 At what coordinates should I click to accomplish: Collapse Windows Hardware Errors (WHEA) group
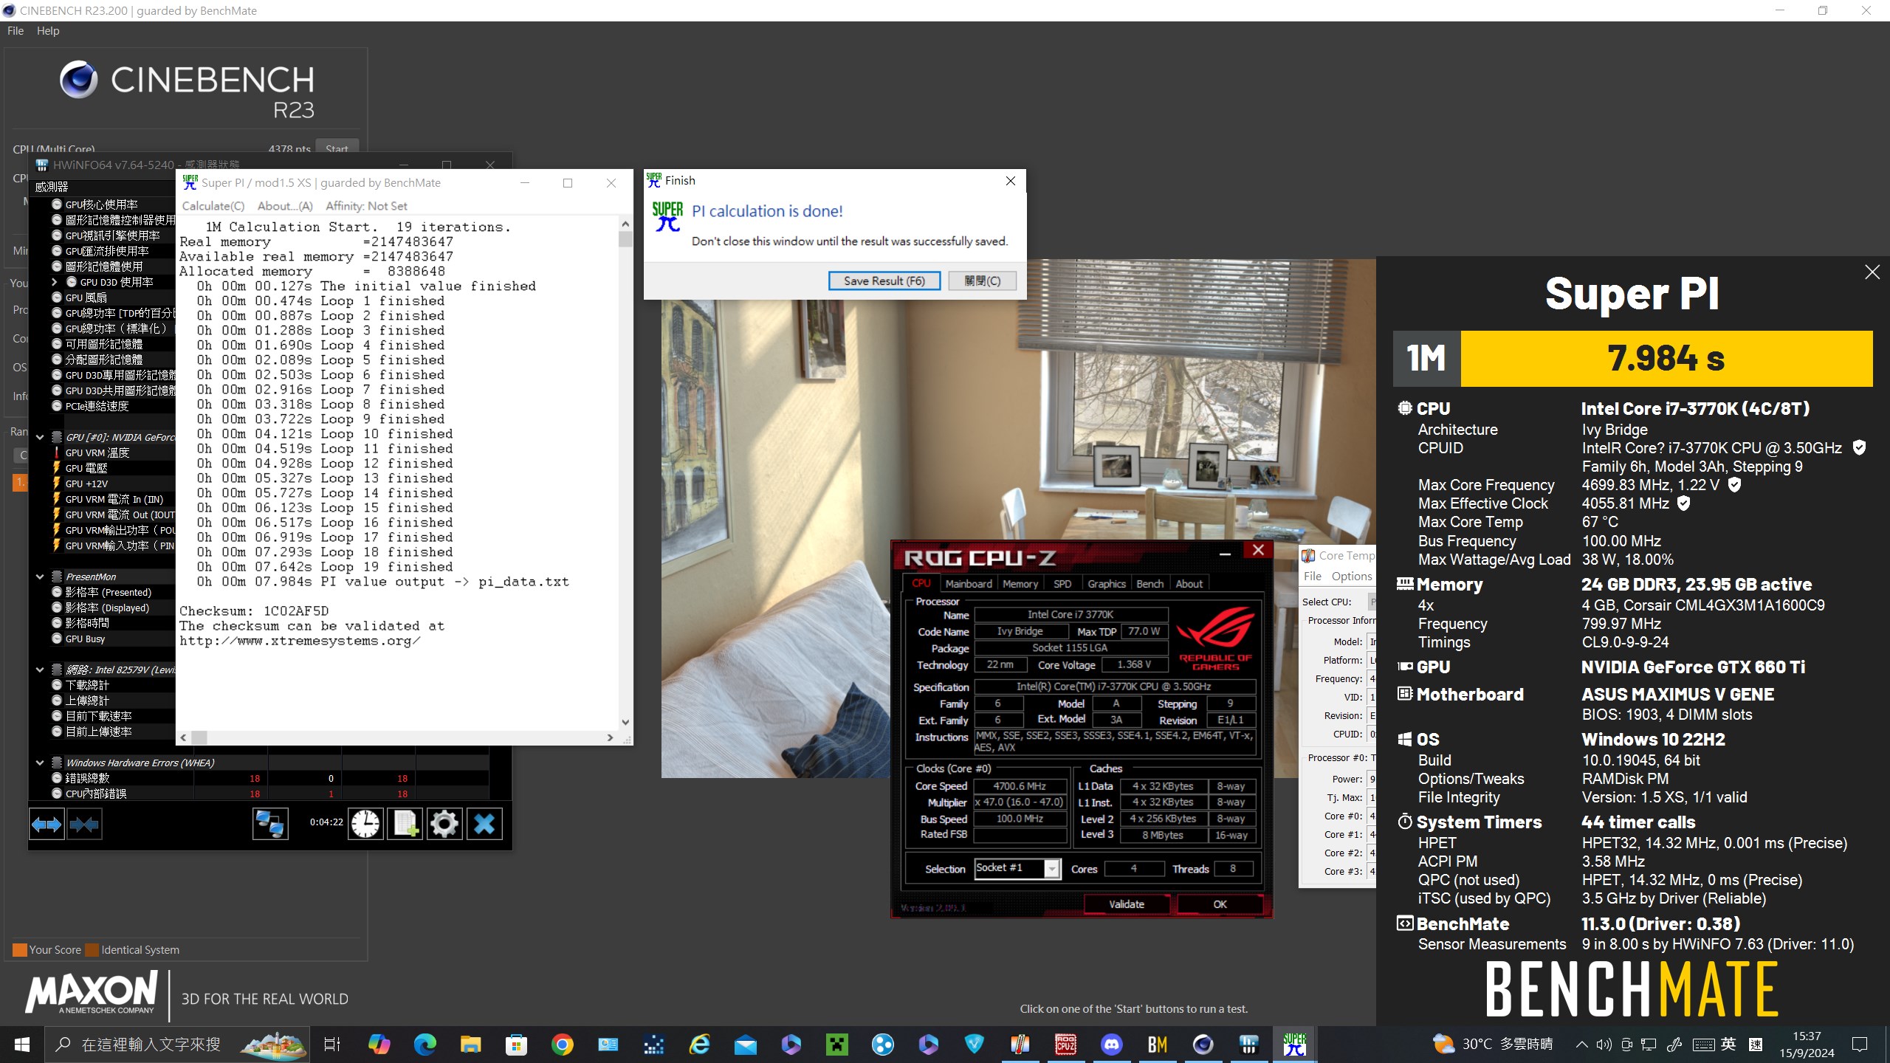point(40,763)
